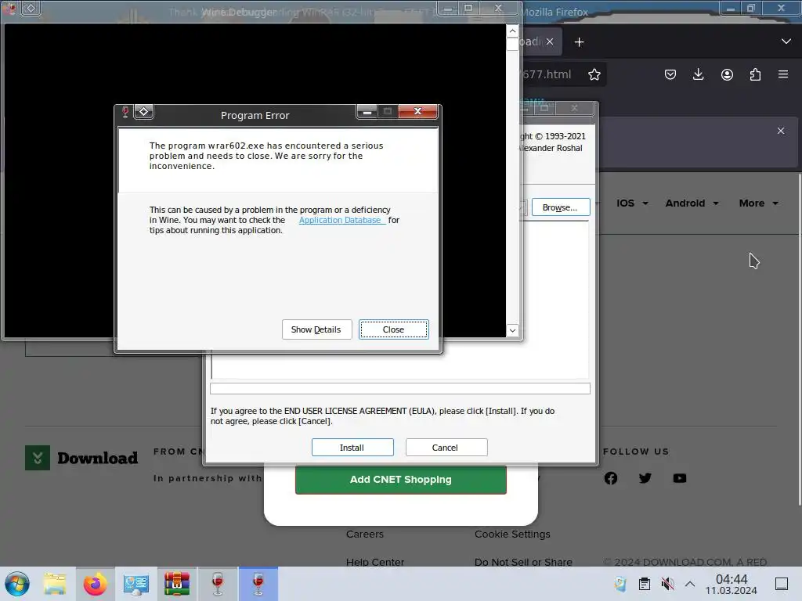The image size is (802, 601).
Task: Click the muted volume tray icon
Action: (x=667, y=584)
